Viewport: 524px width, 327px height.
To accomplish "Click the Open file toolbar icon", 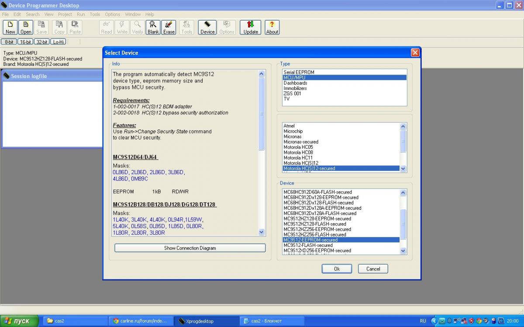I will (x=26, y=27).
